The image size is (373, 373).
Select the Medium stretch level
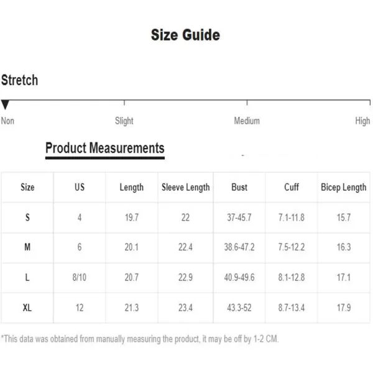pyautogui.click(x=247, y=121)
